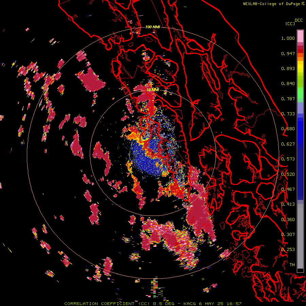Select the 0.253 scale value

pos(288,250)
